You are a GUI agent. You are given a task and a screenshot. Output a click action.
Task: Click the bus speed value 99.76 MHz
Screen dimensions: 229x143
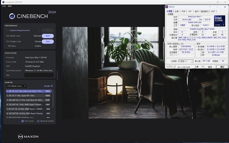186,52
